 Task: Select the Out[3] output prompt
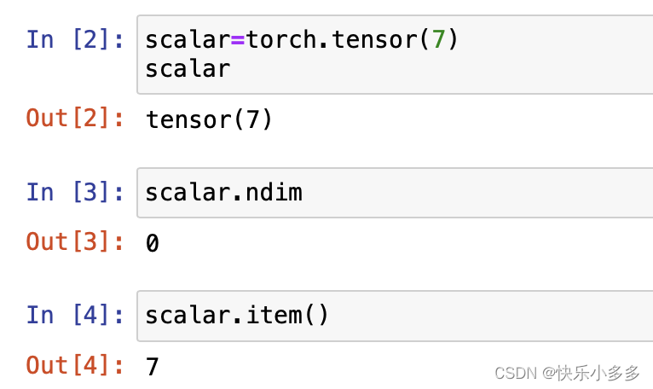click(75, 241)
